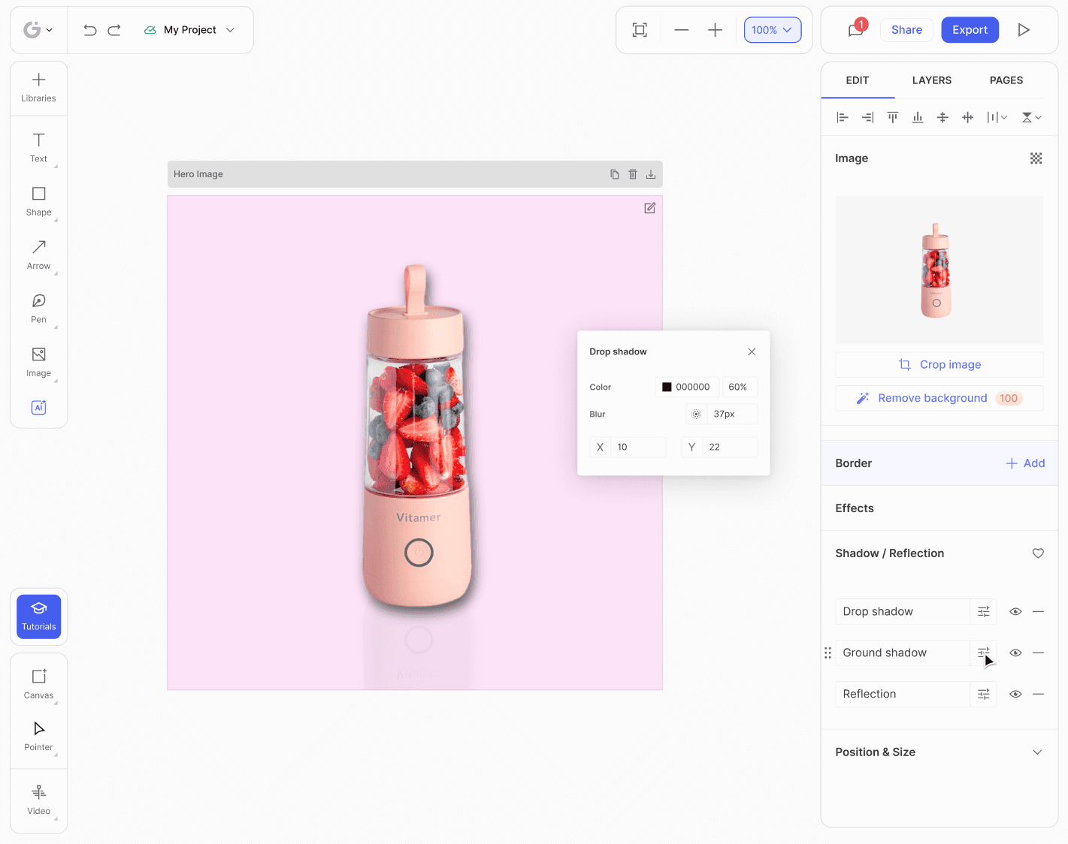This screenshot has width=1068, height=844.
Task: Open the comments with one notification
Action: point(856,29)
